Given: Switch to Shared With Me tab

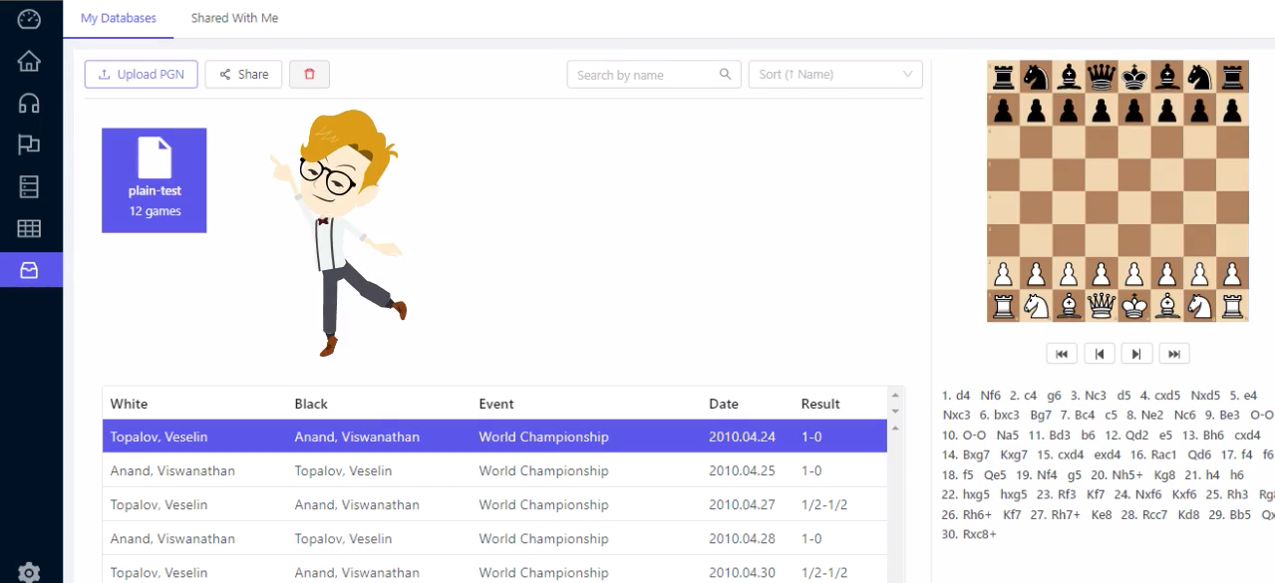Looking at the screenshot, I should click(x=234, y=19).
